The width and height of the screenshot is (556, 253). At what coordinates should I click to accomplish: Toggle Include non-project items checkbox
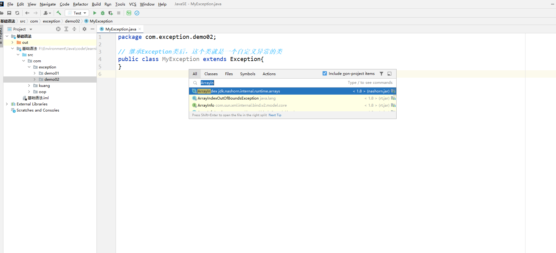click(325, 73)
